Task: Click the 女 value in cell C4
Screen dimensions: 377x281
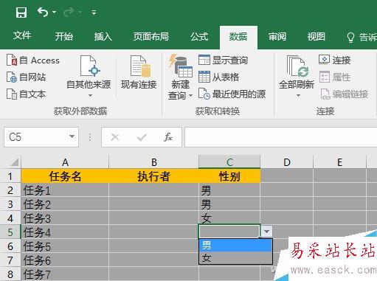Action: 206,218
